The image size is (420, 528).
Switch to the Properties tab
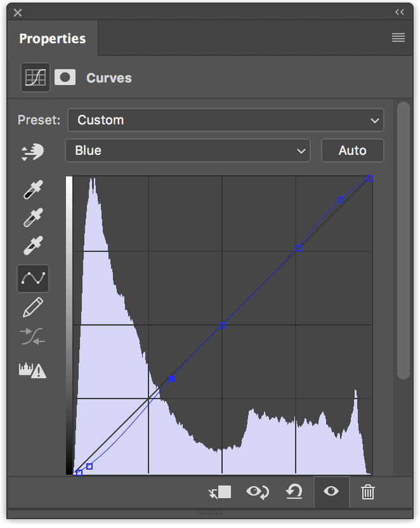[x=53, y=38]
